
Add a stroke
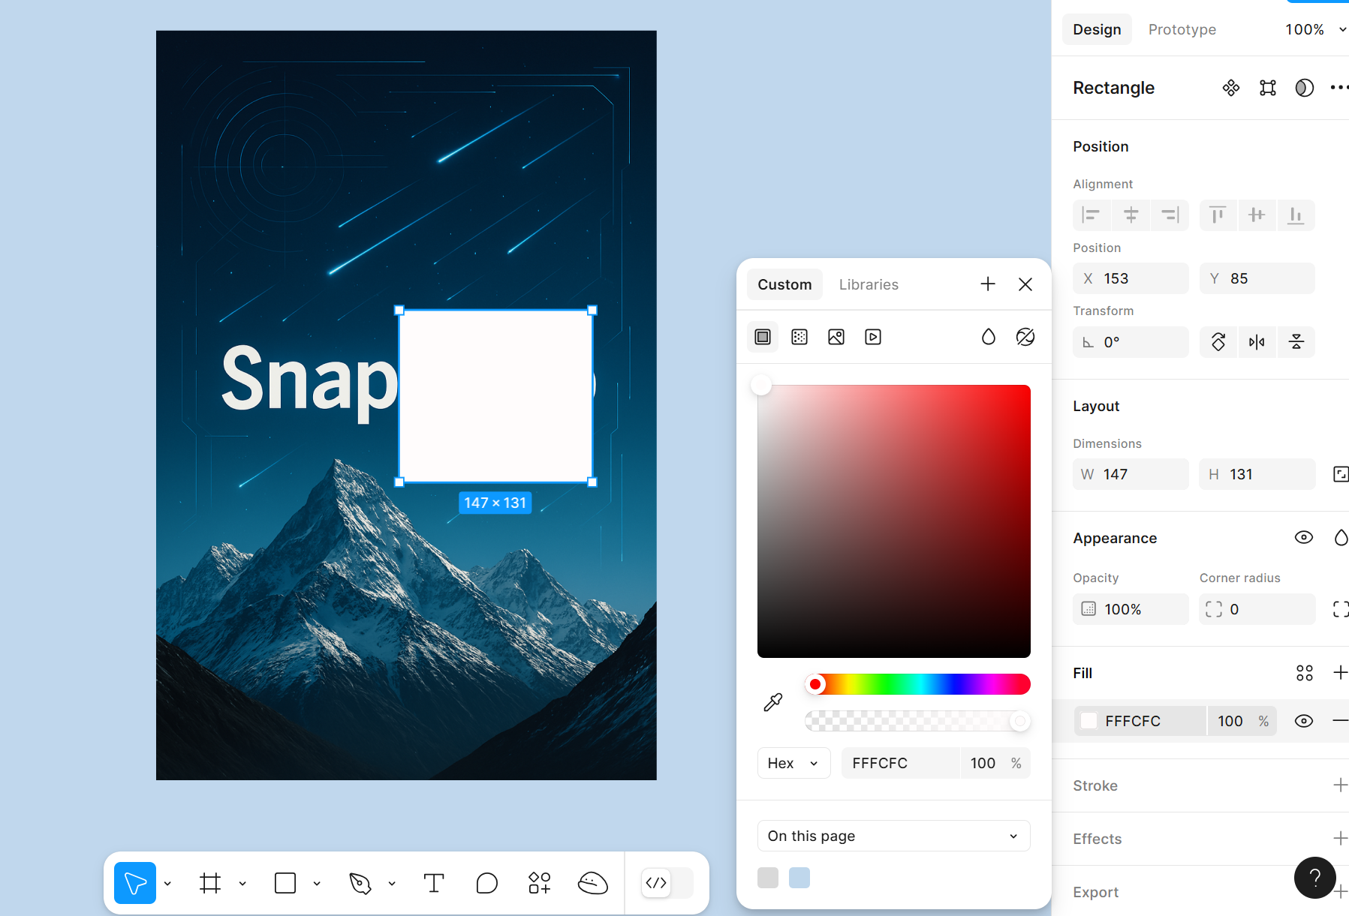(1340, 785)
